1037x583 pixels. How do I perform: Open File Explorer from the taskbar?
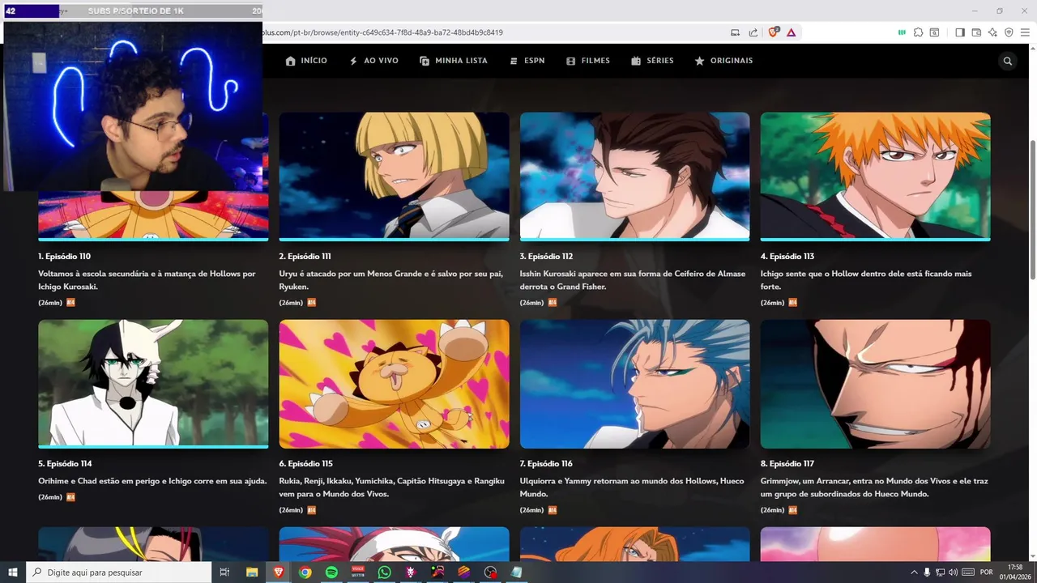(x=252, y=572)
